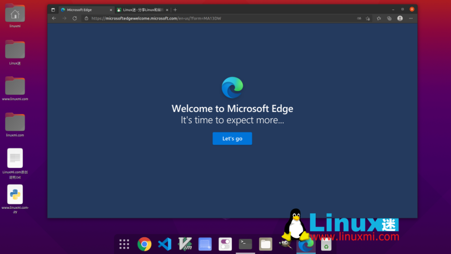Open Terminal from the dock
The height and width of the screenshot is (254, 451).
coord(245,244)
